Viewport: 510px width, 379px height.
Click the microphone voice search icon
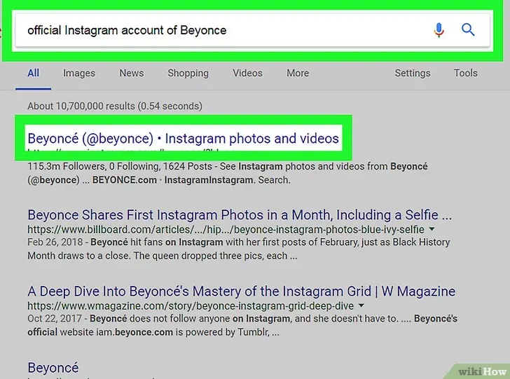coord(439,30)
